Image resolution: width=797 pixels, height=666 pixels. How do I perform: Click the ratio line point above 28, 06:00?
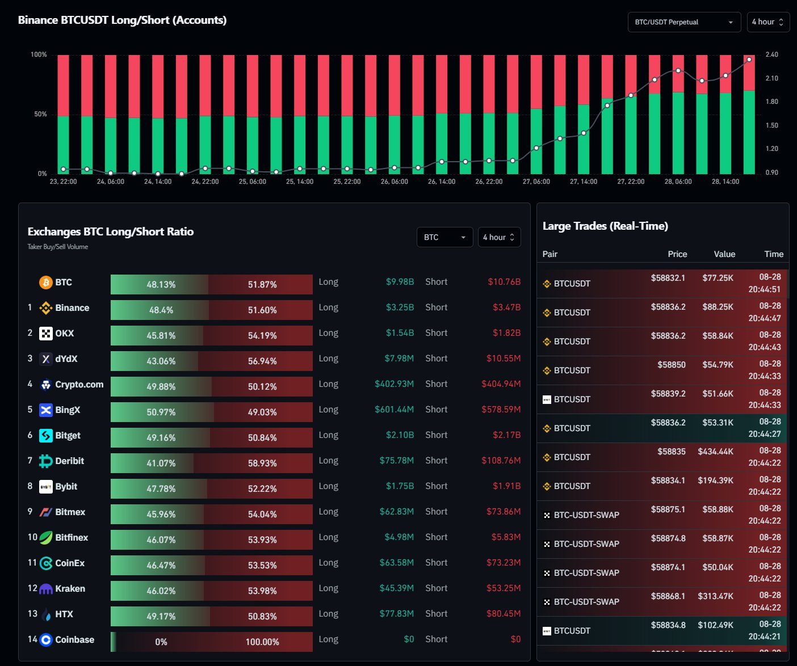point(678,70)
